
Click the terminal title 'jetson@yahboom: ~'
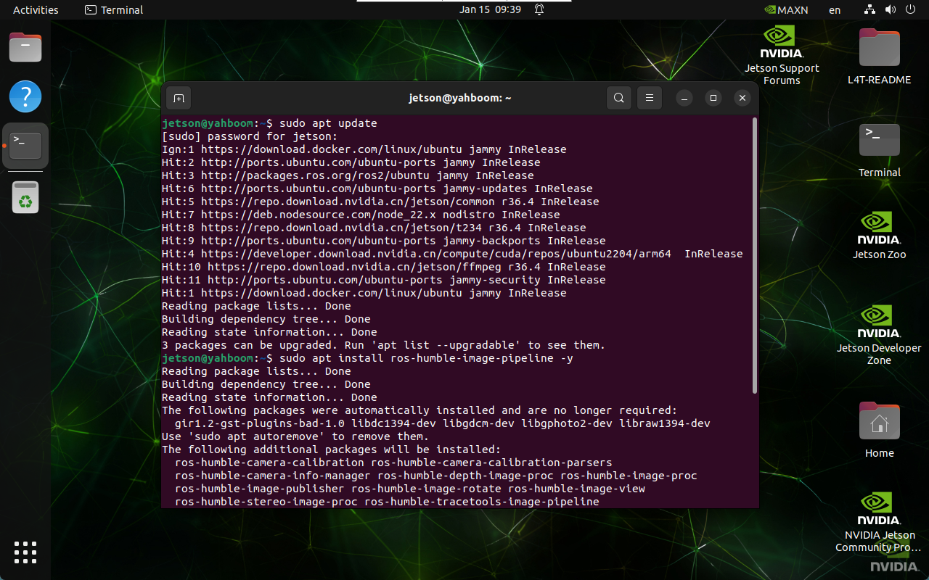tap(460, 98)
